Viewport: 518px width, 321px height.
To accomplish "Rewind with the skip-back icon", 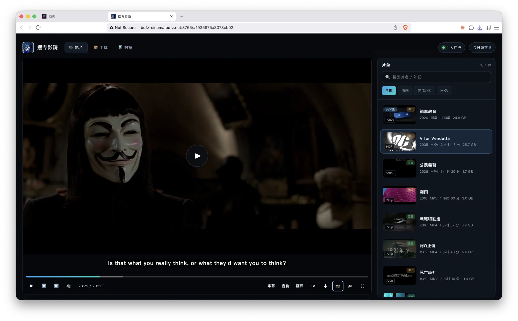I will [x=44, y=286].
